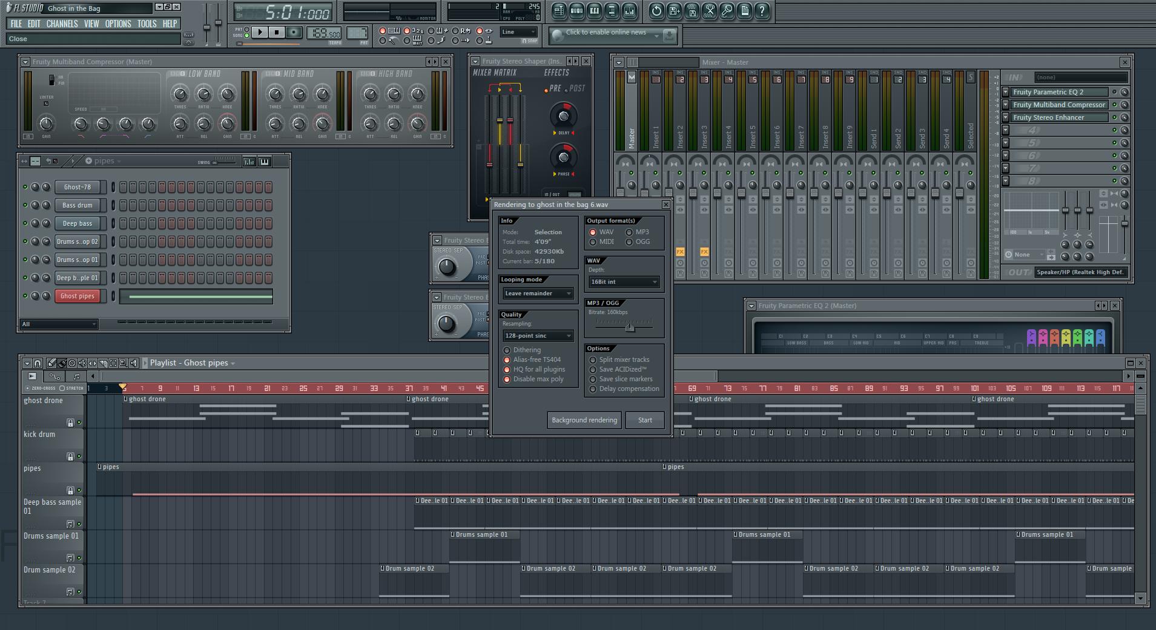
Task: Show the step sequencer from the toolbar
Action: pos(576,10)
